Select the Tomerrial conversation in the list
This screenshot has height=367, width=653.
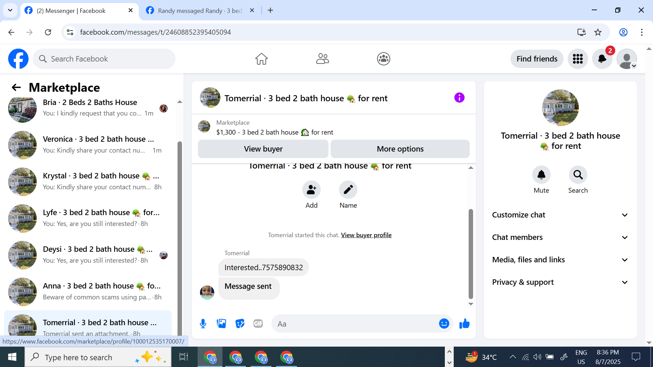tap(88, 324)
